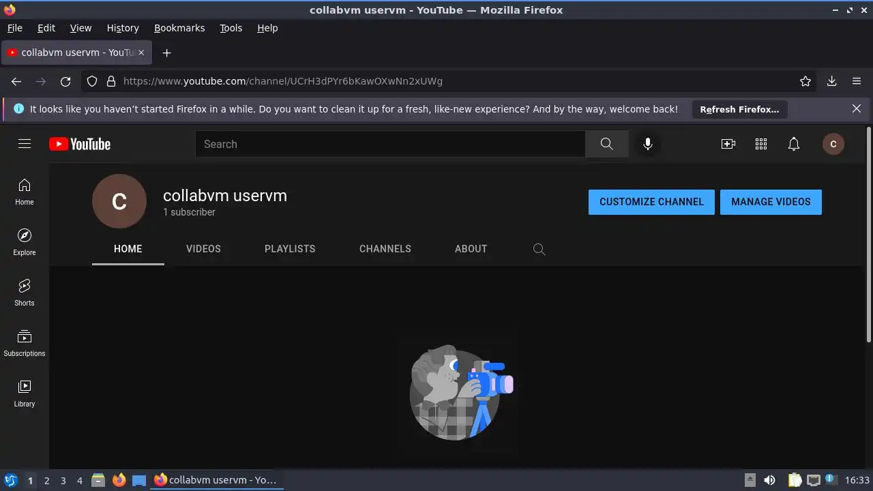Click MANAGE VIDEOS button

click(x=771, y=202)
